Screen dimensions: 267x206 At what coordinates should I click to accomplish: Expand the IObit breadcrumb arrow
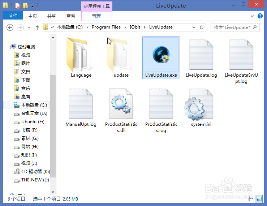[x=145, y=27]
